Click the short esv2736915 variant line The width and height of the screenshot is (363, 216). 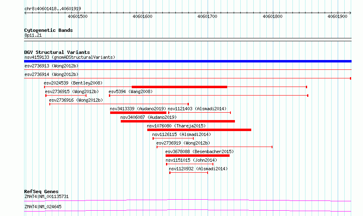(x=66, y=96)
